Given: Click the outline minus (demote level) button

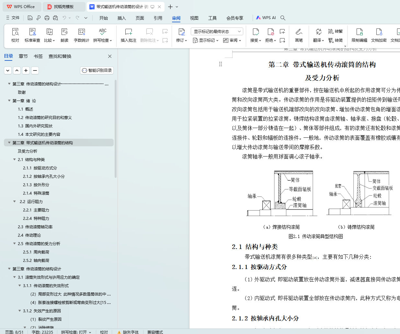Looking at the screenshot, I should pyautogui.click(x=35, y=70).
